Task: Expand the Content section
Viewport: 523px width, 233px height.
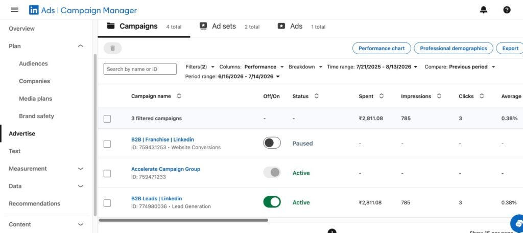Action: (80, 224)
